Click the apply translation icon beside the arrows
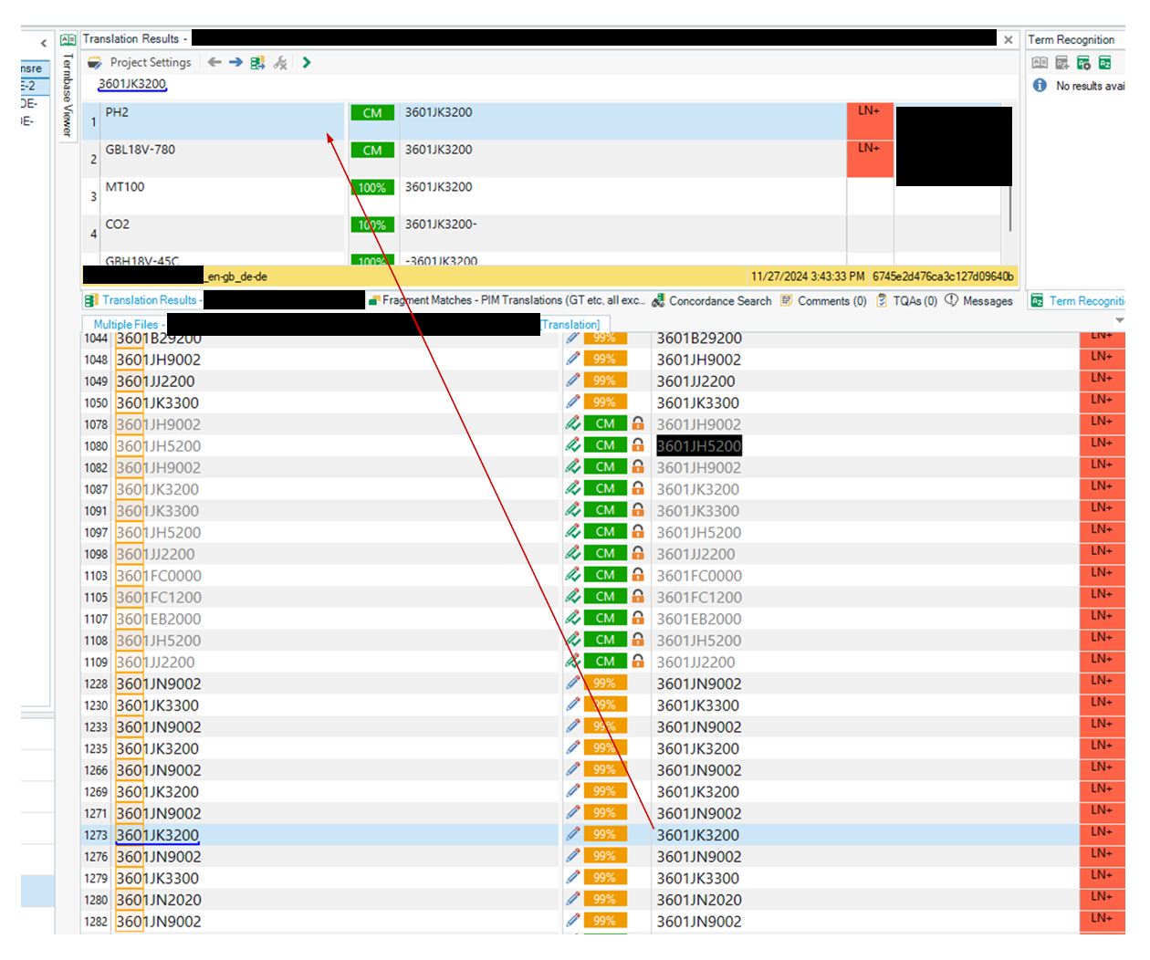 tap(257, 63)
